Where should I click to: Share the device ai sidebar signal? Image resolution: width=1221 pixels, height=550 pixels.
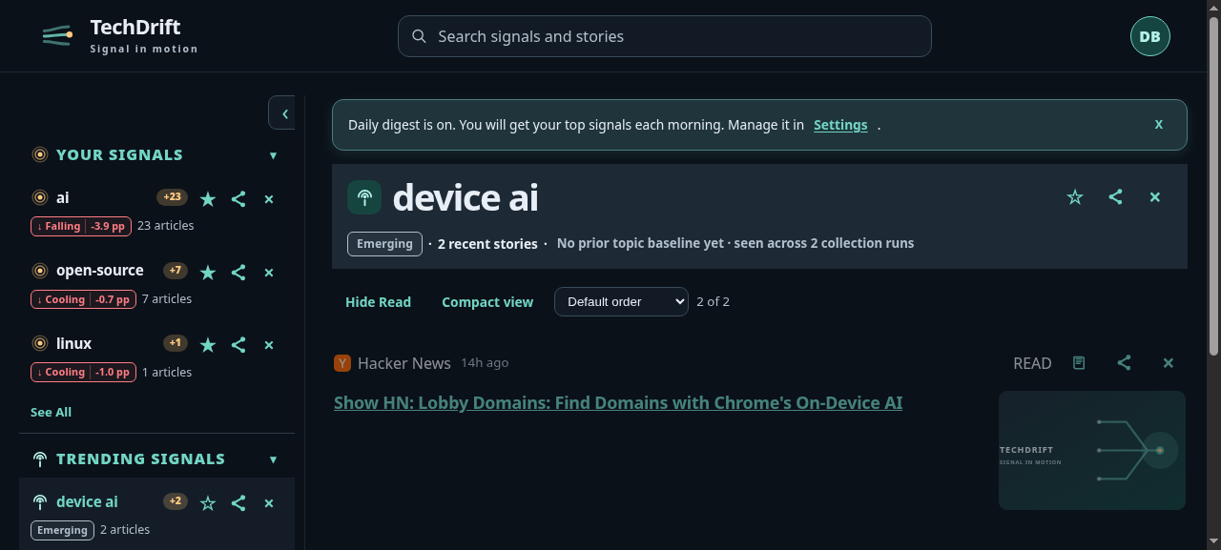(x=238, y=502)
